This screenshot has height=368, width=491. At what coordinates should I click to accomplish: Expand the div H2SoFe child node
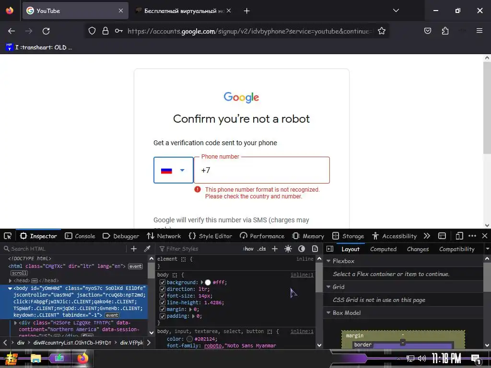(x=15, y=322)
